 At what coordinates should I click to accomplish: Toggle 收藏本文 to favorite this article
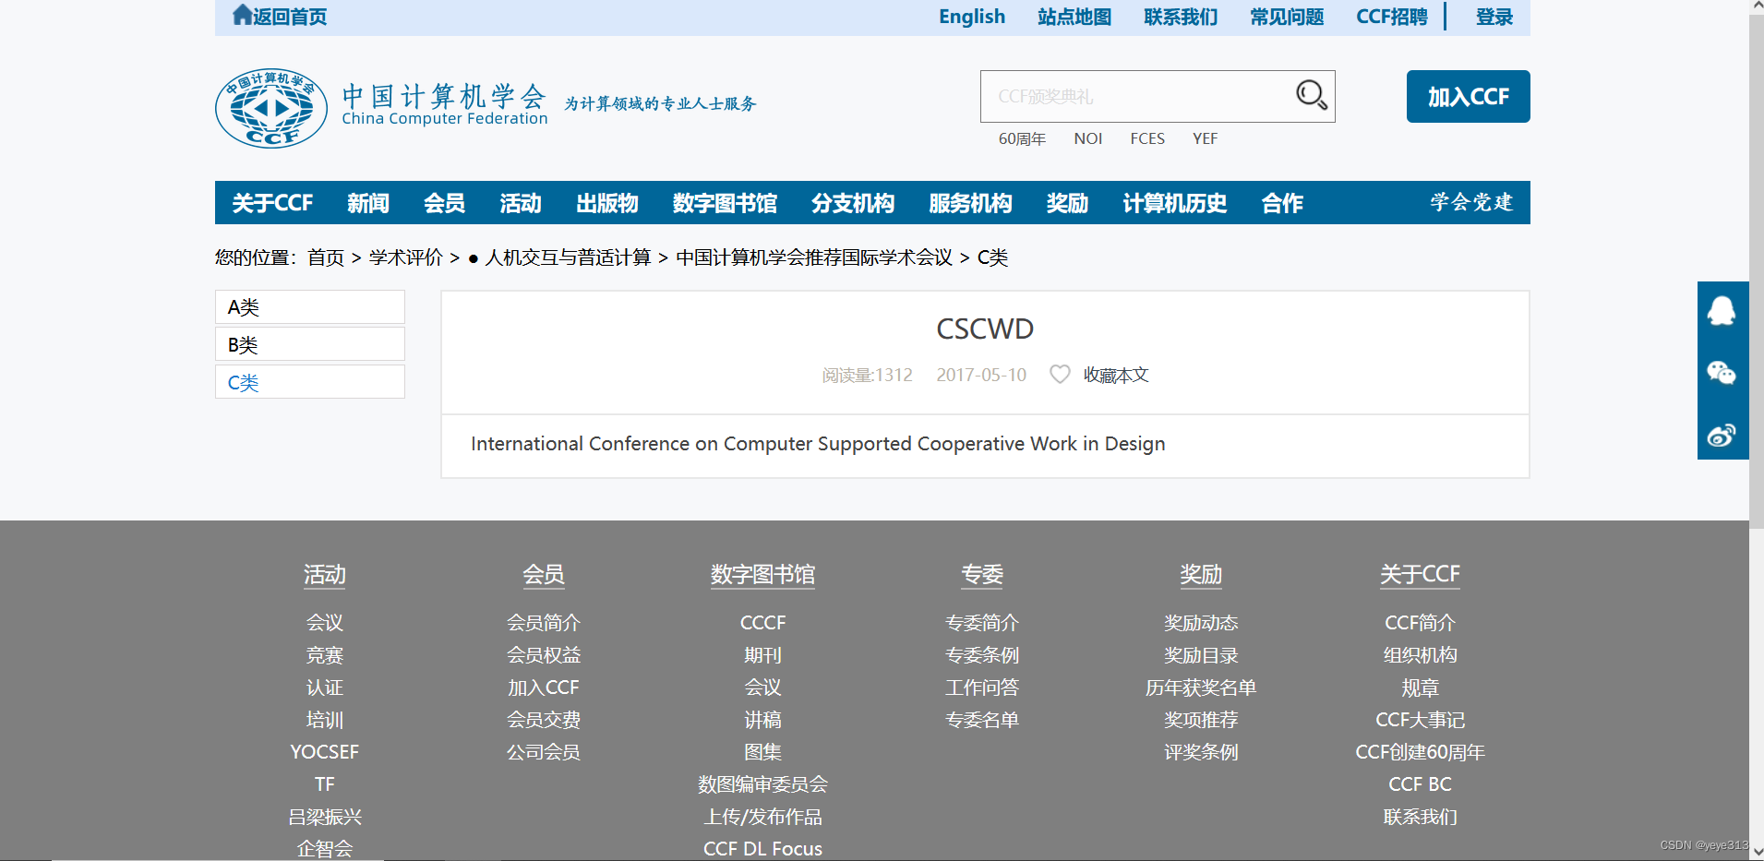tap(1115, 375)
